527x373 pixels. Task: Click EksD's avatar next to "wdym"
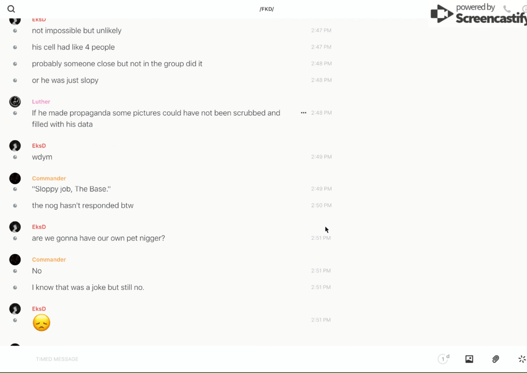[x=15, y=146]
